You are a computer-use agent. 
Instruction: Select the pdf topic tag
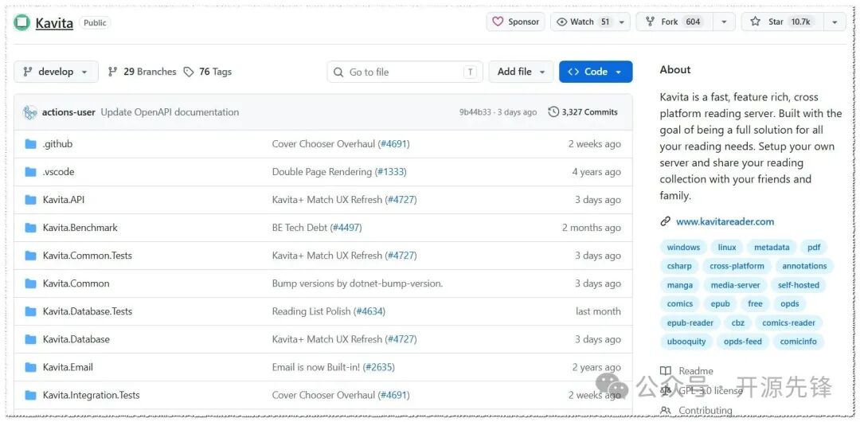click(x=814, y=248)
